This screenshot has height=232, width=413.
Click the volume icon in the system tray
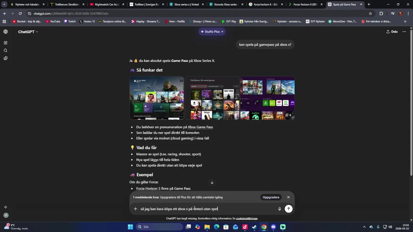(x=390, y=227)
